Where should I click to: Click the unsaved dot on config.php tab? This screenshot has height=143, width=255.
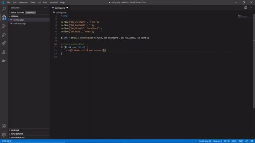67,8
